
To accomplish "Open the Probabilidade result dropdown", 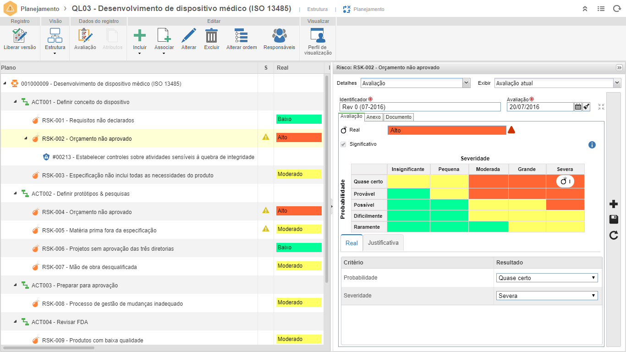I will point(547,278).
